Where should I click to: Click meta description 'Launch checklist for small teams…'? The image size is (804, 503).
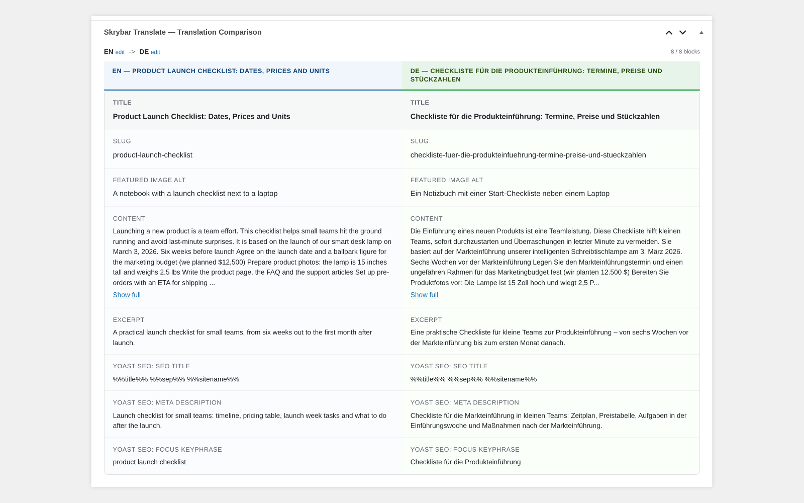pos(250,421)
